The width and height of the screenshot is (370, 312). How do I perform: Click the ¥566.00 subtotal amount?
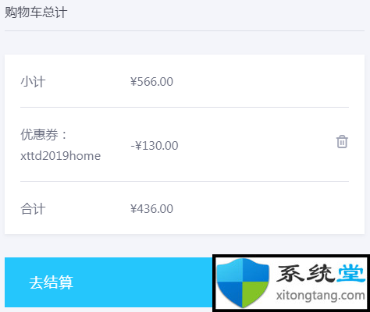pos(151,82)
